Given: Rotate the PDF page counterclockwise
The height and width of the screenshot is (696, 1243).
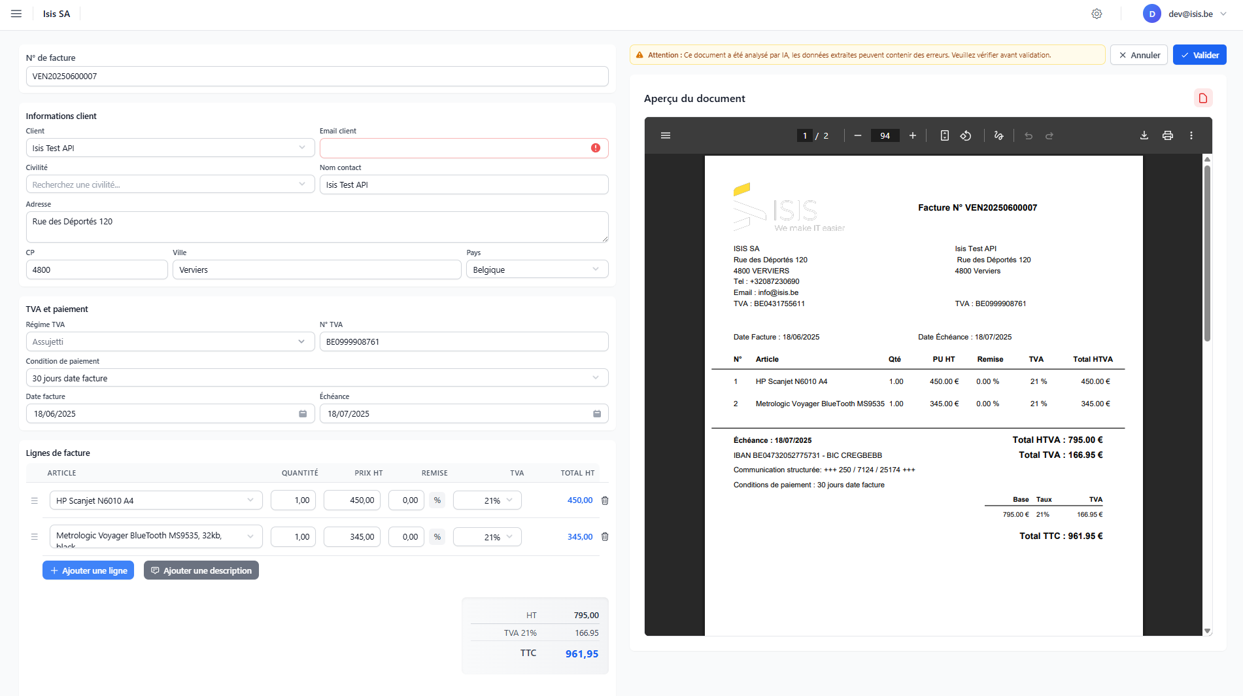Looking at the screenshot, I should tap(966, 135).
